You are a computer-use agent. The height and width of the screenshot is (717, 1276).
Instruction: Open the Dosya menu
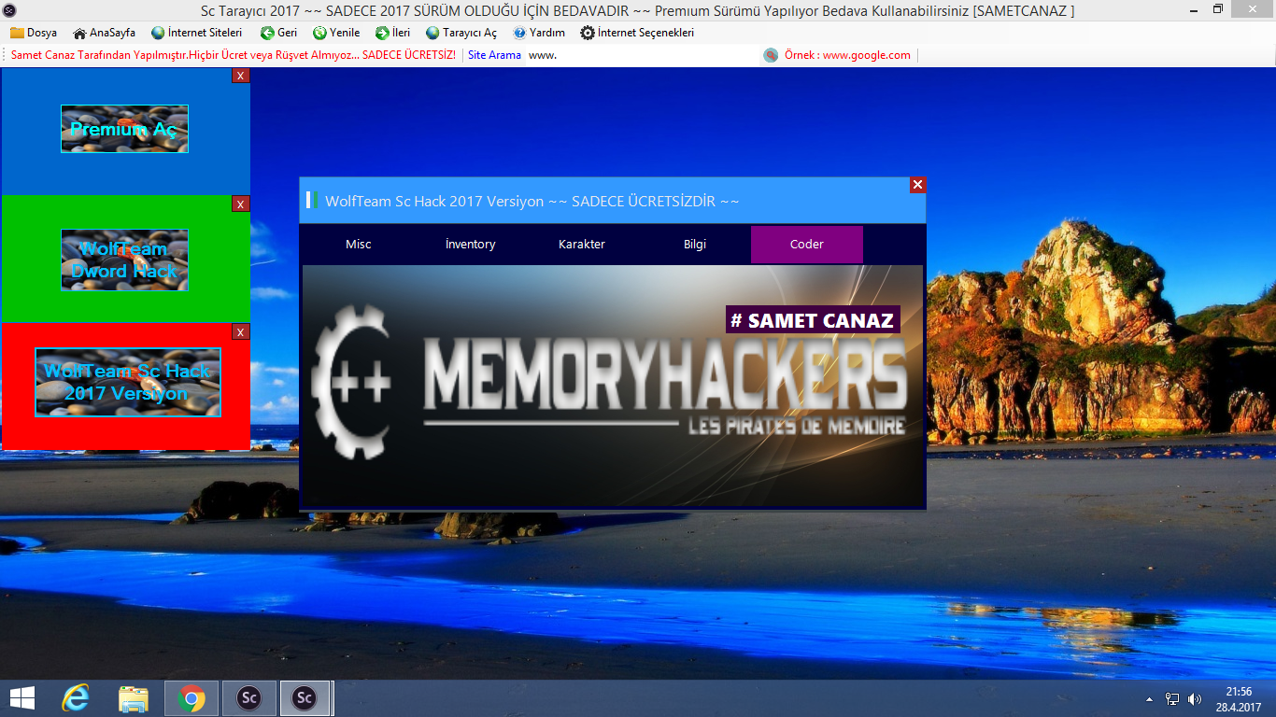(x=34, y=33)
